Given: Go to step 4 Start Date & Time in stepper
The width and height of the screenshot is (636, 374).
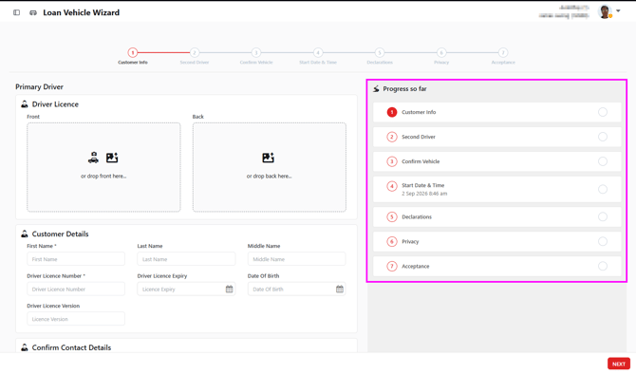Looking at the screenshot, I should (x=318, y=53).
